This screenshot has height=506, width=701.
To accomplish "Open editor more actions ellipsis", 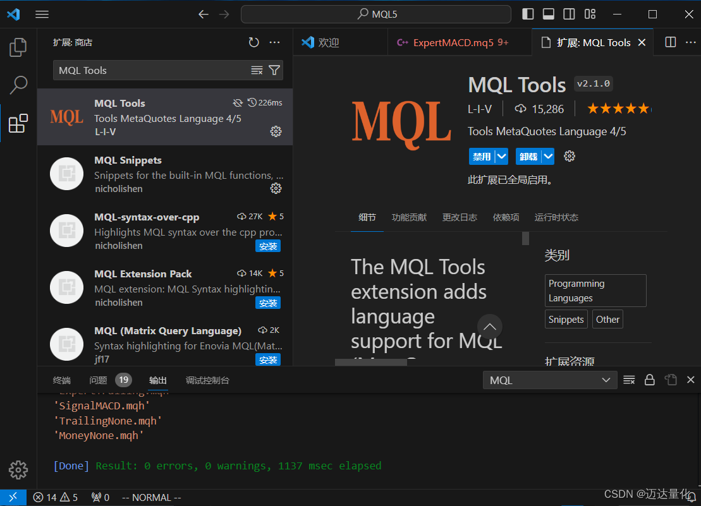I will pyautogui.click(x=691, y=42).
